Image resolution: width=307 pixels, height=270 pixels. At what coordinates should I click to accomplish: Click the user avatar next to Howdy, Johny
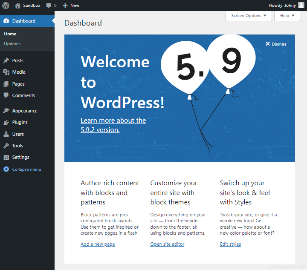pos(301,5)
